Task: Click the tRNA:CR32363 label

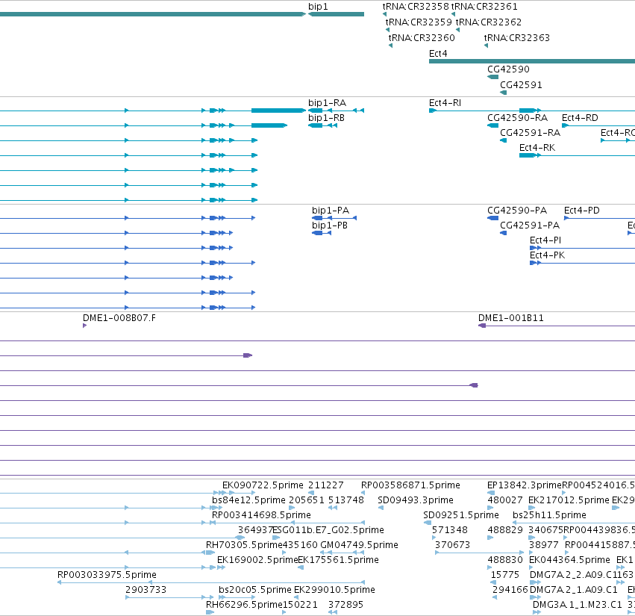Action: [x=517, y=37]
